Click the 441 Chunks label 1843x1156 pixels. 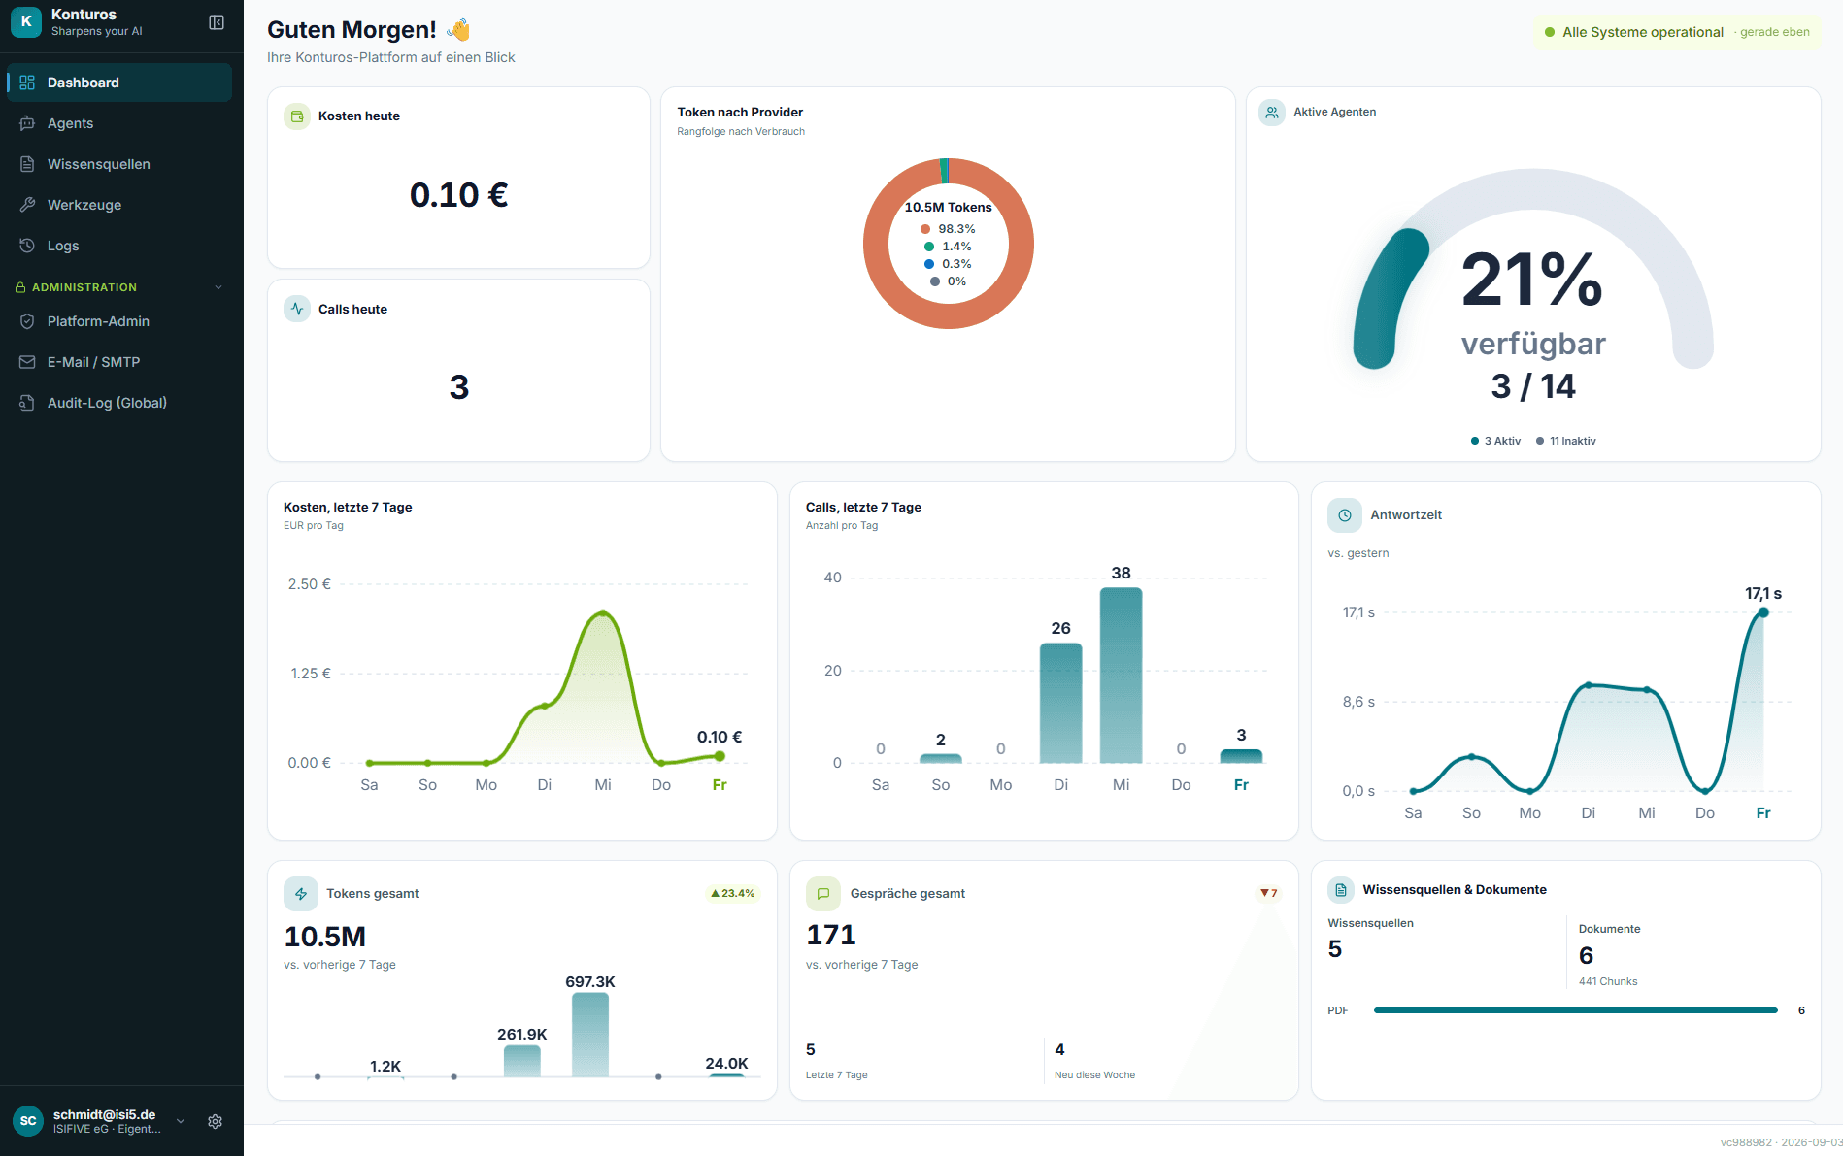[x=1608, y=981]
